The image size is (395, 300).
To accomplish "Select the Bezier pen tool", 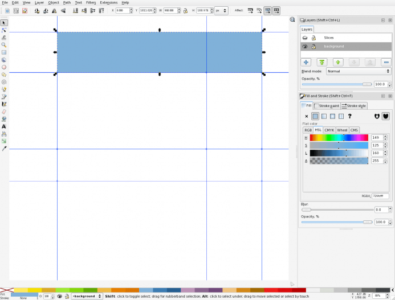I will (4, 97).
